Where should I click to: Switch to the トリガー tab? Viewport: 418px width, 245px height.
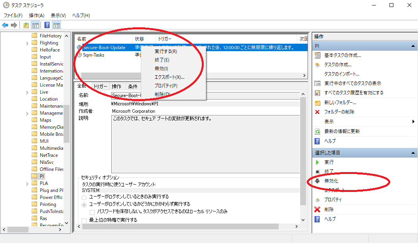tap(100, 87)
